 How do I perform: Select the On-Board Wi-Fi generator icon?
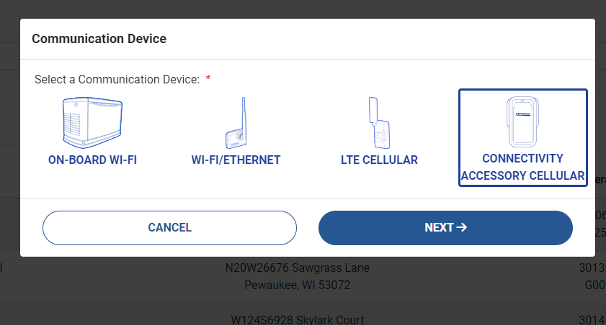(92, 123)
